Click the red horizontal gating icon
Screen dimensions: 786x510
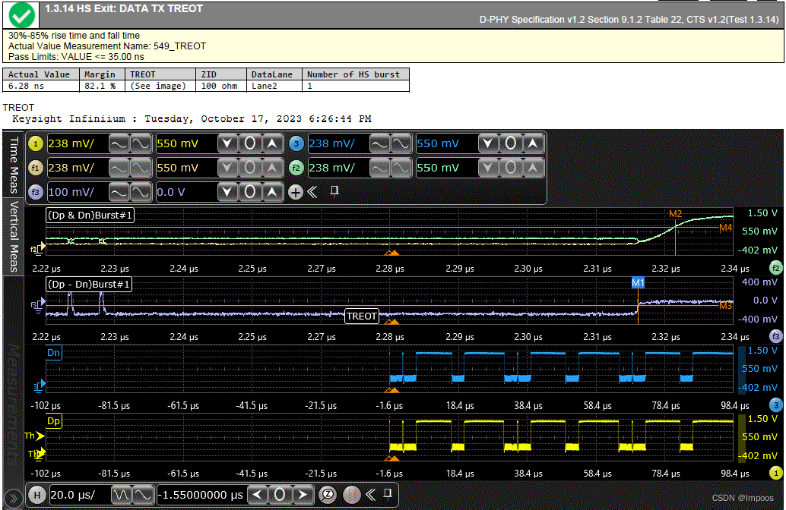(x=351, y=495)
